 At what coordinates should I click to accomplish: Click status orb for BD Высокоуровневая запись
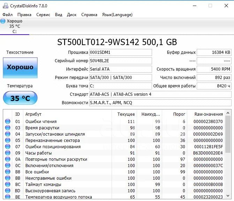pyautogui.click(x=8, y=191)
